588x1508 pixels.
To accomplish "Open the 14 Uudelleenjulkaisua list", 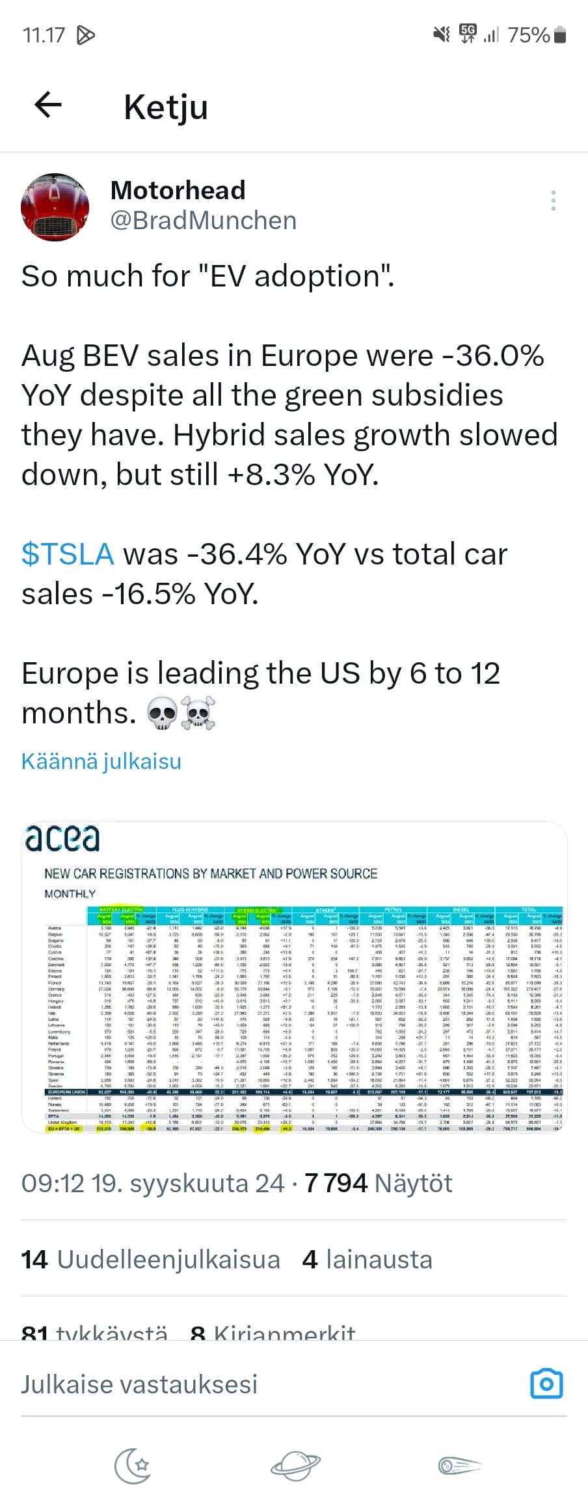I will click(151, 1260).
